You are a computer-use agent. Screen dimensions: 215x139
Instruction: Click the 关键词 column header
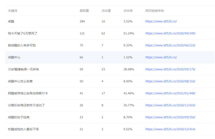pos(13,11)
